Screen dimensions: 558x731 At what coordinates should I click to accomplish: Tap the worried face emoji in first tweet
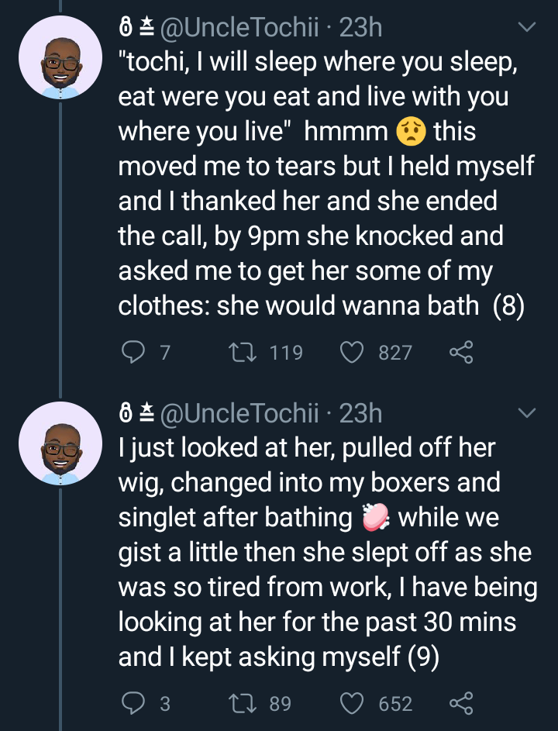click(411, 132)
